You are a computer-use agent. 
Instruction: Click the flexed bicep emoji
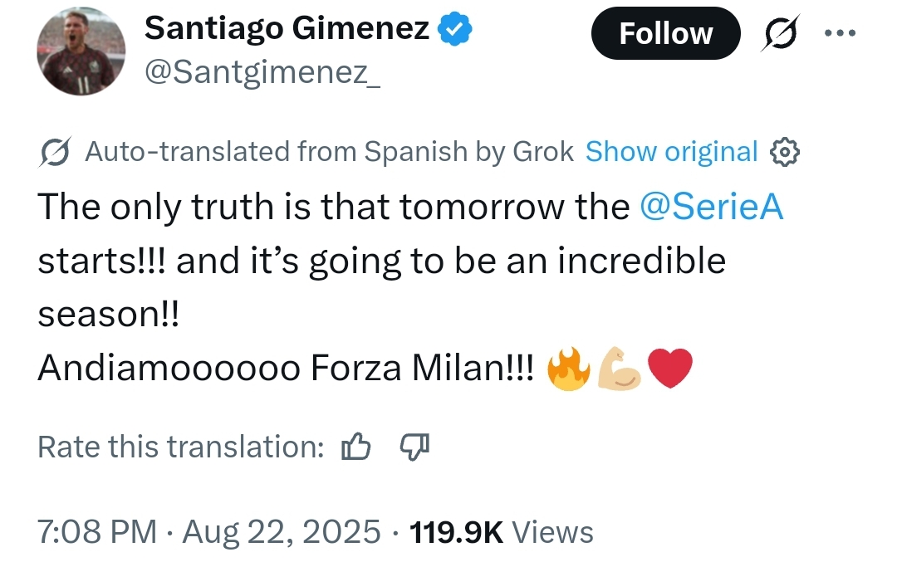point(620,369)
